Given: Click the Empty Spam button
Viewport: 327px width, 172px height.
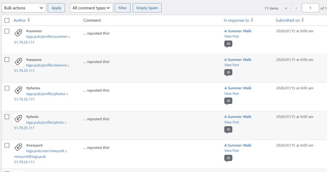Looking at the screenshot, I should 147,8.
